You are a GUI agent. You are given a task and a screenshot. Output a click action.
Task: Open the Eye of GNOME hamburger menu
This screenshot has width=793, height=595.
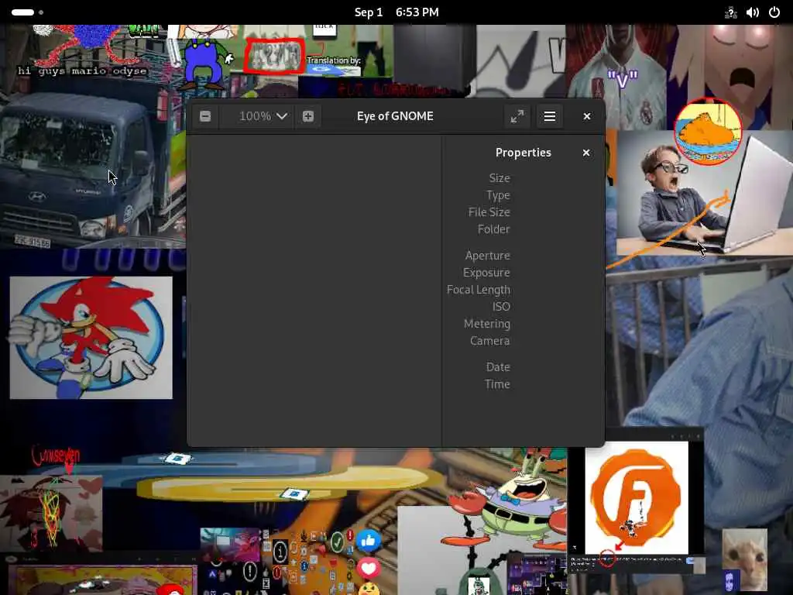tap(550, 116)
